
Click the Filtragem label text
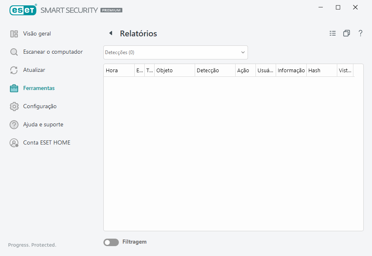coord(134,242)
